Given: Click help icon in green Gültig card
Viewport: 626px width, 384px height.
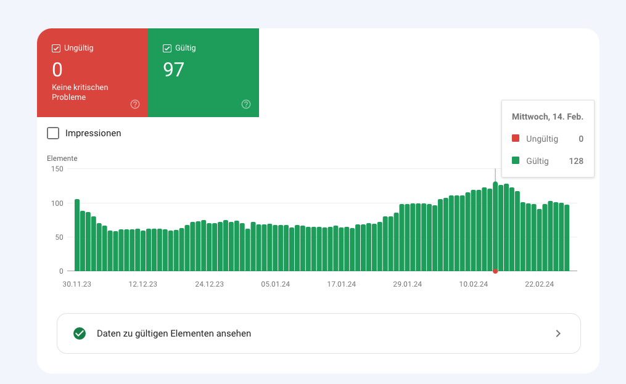Looking at the screenshot, I should pos(246,104).
